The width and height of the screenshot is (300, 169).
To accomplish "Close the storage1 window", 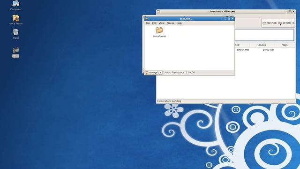I will click(232, 19).
